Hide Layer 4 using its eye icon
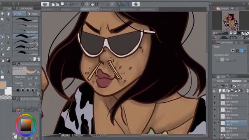 coord(214,97)
